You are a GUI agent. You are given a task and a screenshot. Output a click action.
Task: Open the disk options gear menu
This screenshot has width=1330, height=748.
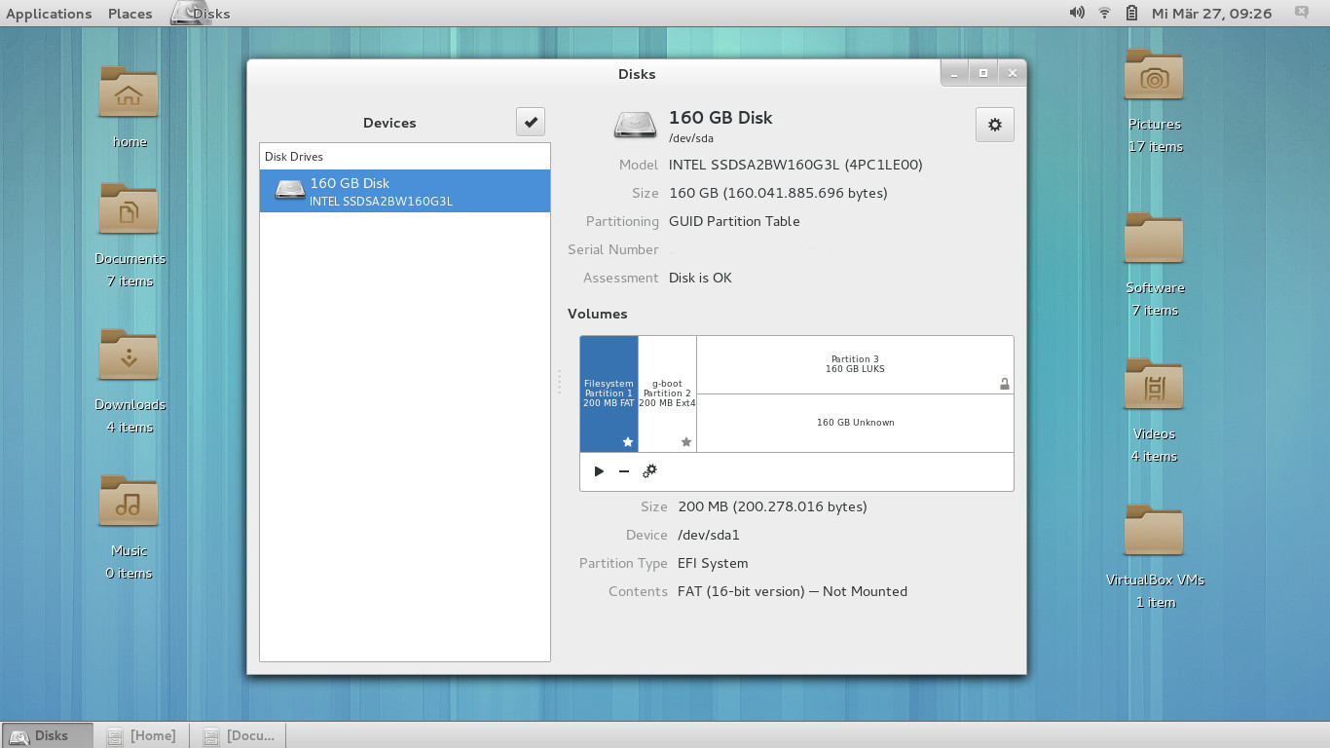click(994, 125)
